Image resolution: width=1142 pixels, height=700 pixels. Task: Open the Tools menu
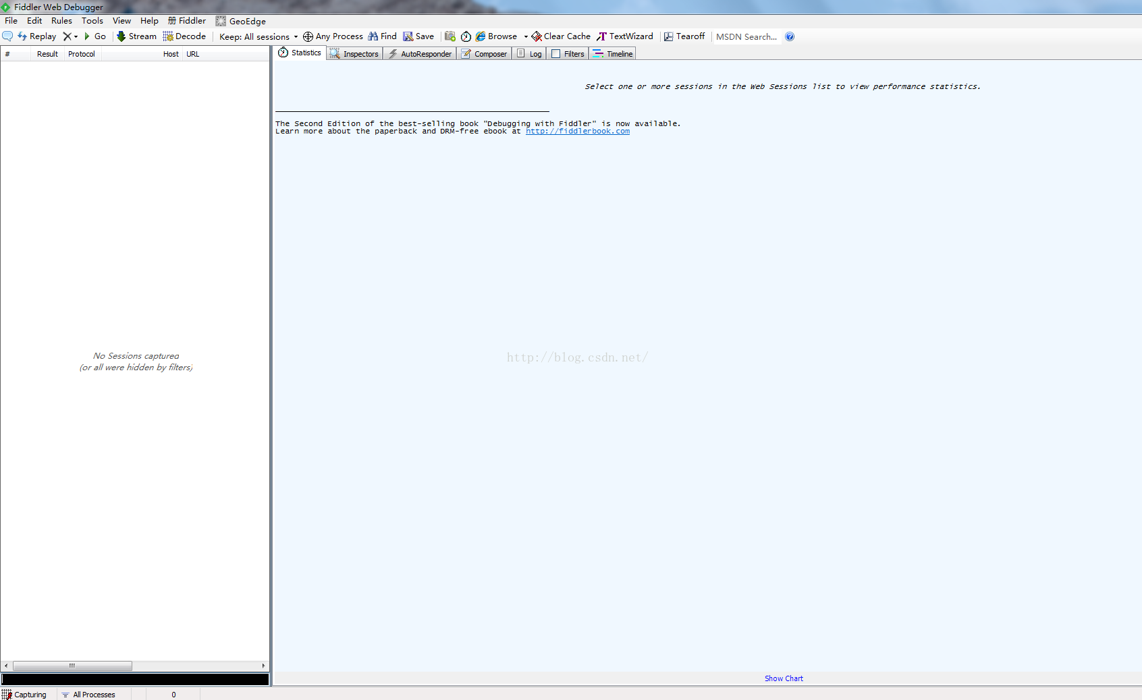pos(92,21)
